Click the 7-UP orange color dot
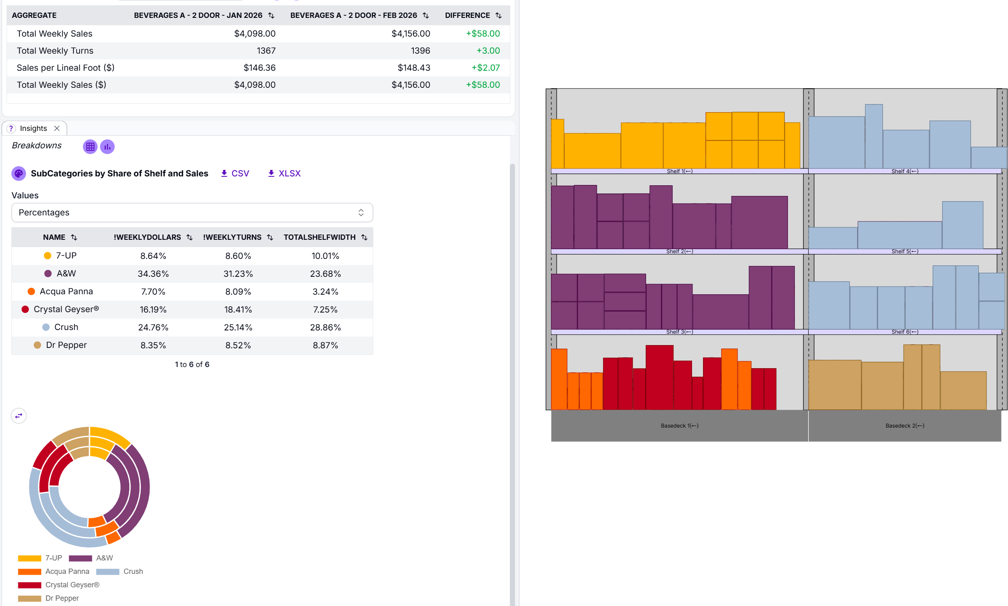Viewport: 1008px width, 606px height. 48,256
